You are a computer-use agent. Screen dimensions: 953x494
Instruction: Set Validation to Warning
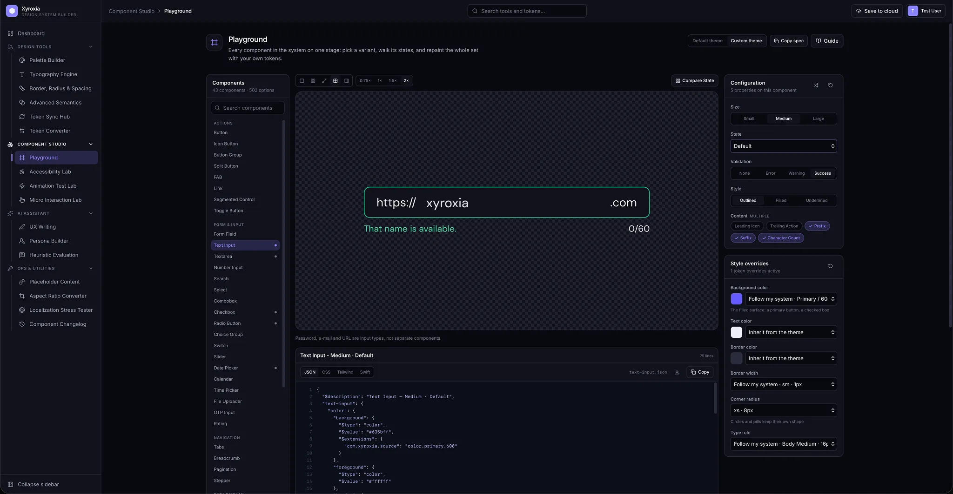coord(796,173)
